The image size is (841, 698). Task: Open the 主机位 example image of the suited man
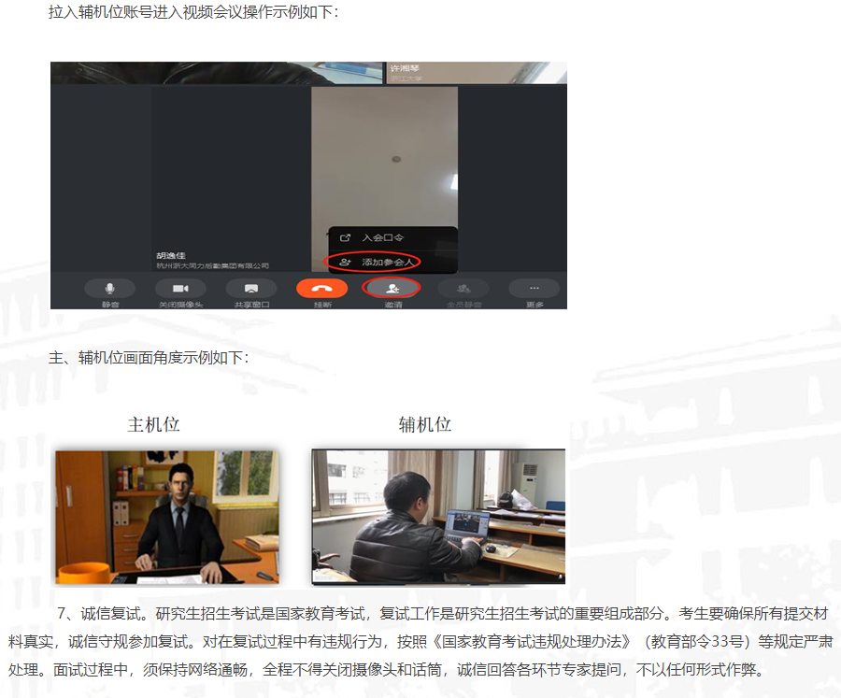click(166, 516)
